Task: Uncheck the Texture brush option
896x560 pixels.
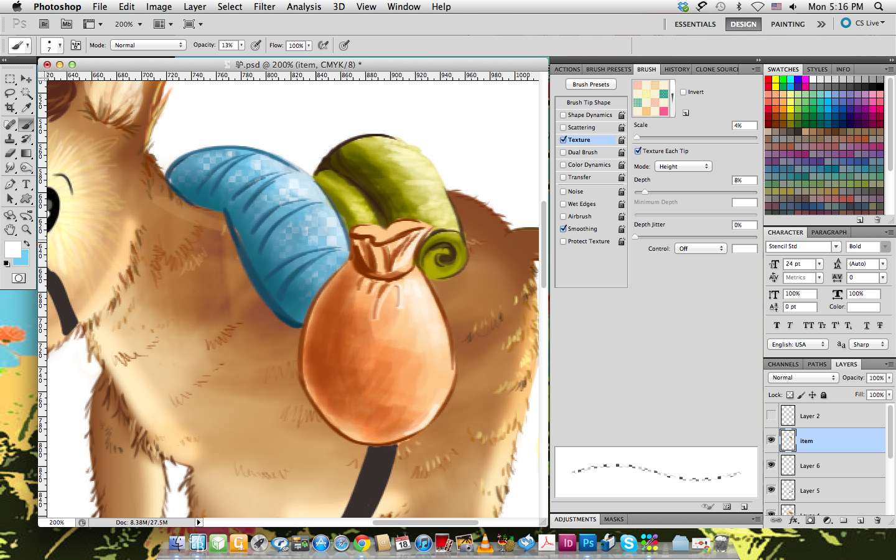Action: pos(563,140)
